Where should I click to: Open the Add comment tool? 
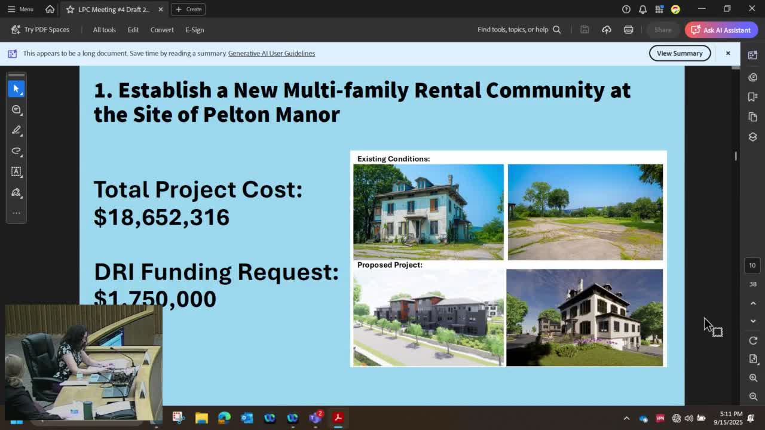pos(16,110)
